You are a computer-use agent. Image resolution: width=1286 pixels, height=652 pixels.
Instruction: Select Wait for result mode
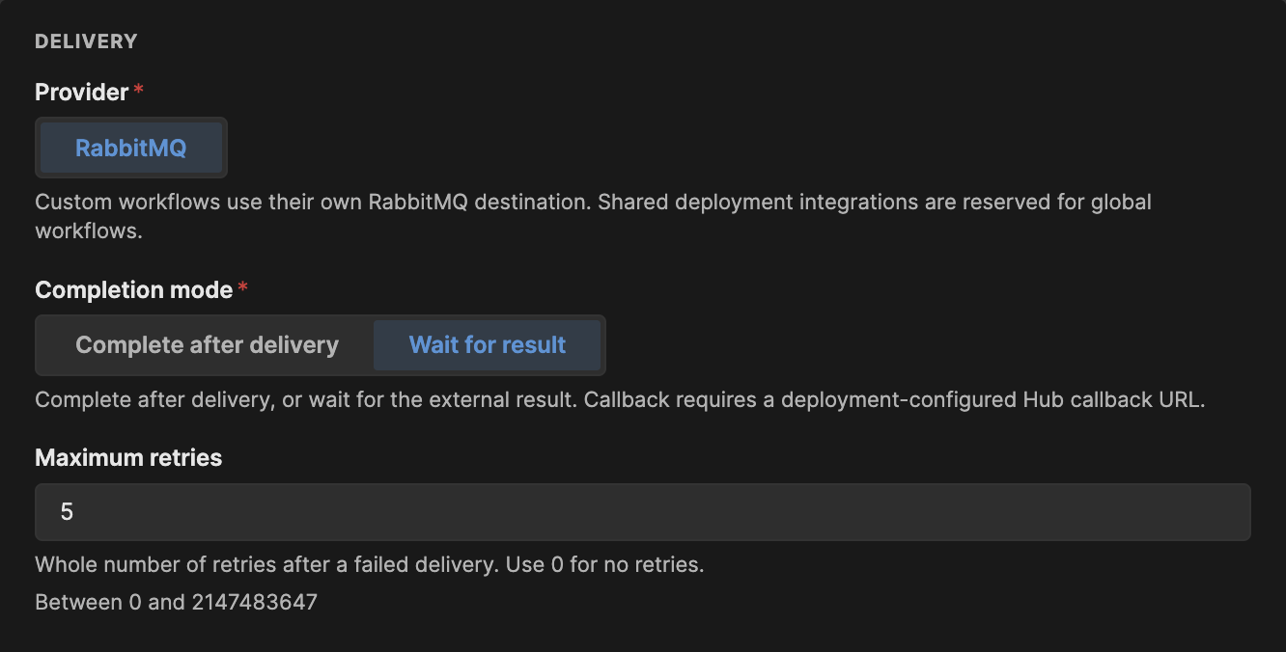(488, 345)
